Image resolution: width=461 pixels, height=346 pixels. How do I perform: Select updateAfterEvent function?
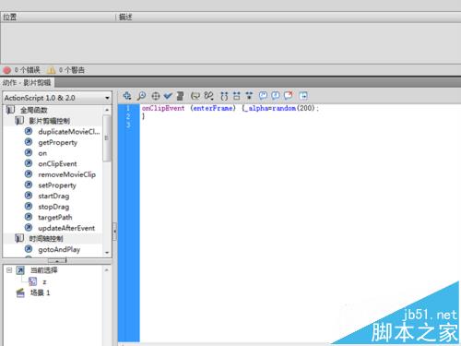(x=66, y=228)
